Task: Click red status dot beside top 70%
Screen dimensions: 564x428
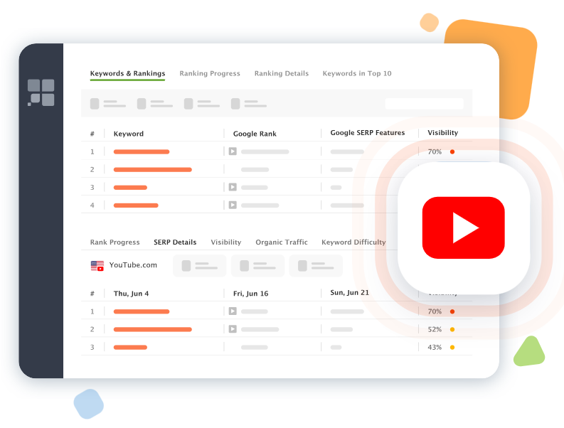Action: (452, 151)
